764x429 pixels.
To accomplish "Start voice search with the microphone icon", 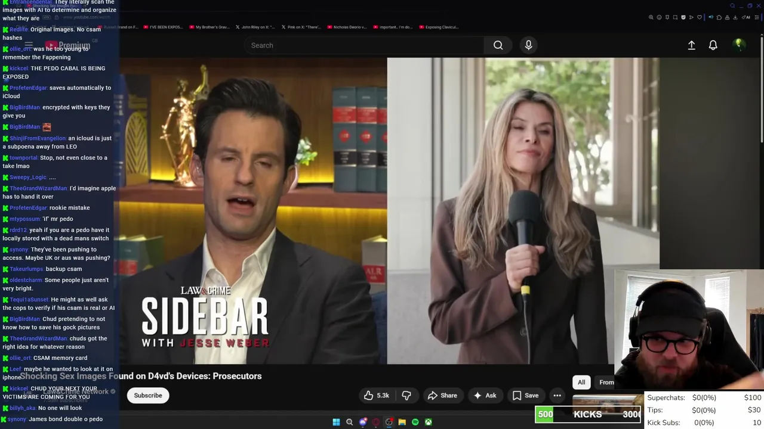I will coord(528,45).
